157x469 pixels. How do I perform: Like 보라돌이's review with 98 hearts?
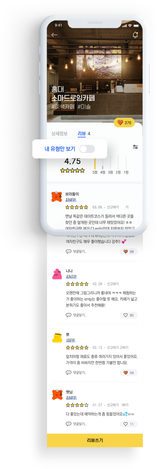tap(129, 252)
